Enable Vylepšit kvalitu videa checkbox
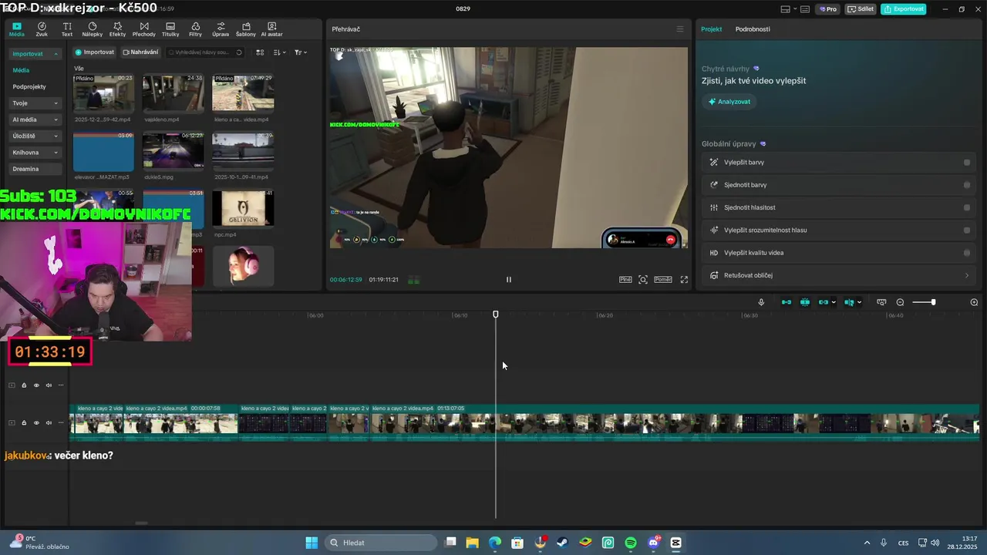Screen dimensions: 987x555 tap(967, 253)
